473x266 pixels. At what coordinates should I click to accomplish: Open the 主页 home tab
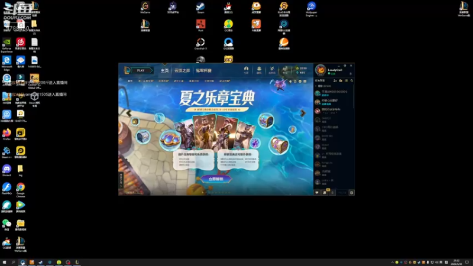(165, 70)
